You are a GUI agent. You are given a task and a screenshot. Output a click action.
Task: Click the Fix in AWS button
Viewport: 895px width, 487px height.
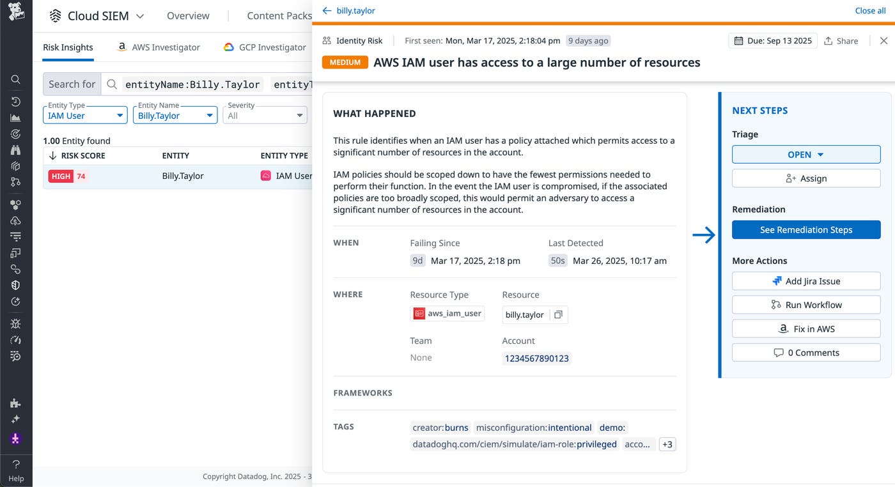[x=806, y=329]
